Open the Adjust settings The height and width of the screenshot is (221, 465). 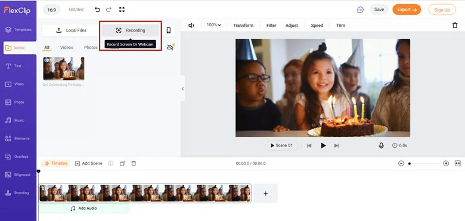coord(292,26)
